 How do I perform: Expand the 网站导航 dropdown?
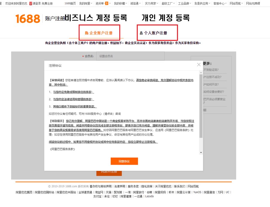[236, 3]
